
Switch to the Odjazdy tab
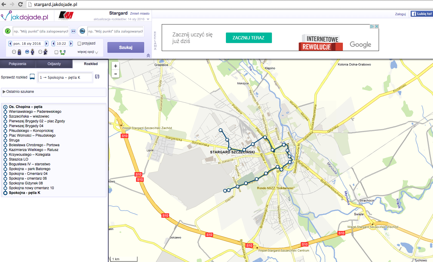click(x=54, y=64)
